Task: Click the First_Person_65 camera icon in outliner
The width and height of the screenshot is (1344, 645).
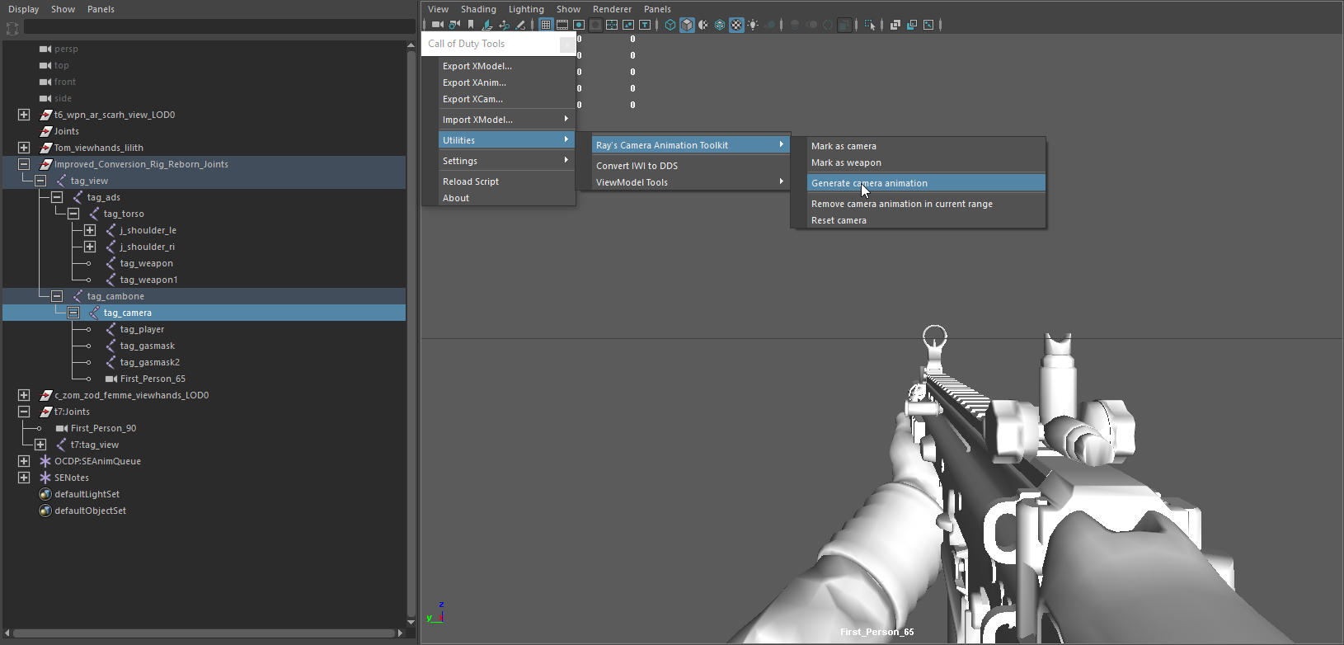Action: point(111,379)
